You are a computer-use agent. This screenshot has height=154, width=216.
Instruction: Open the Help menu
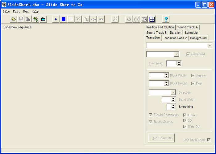click(x=35, y=12)
